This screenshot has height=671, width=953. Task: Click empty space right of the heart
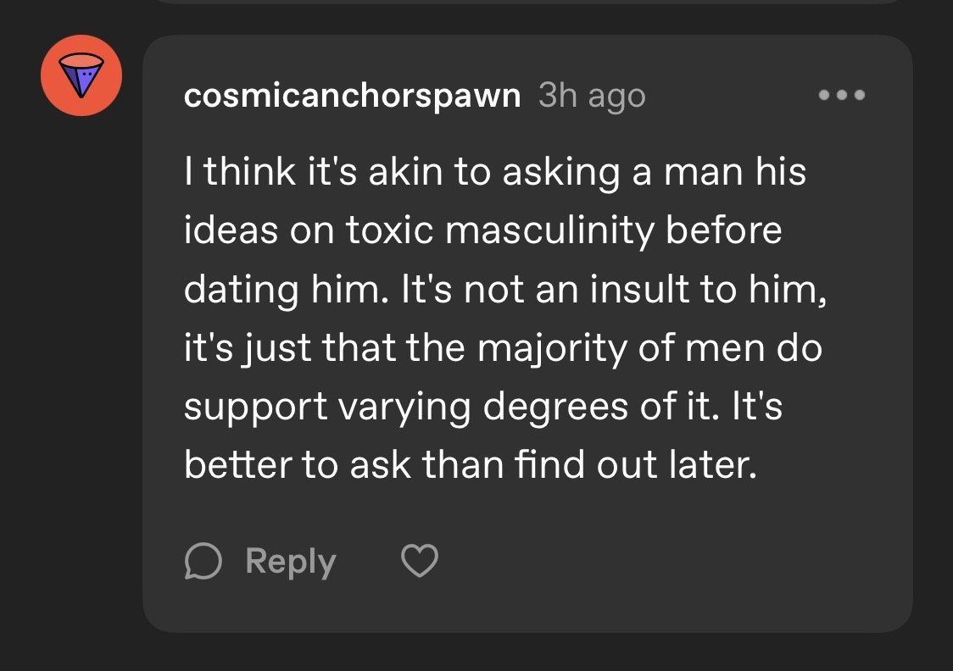pyautogui.click(x=636, y=562)
